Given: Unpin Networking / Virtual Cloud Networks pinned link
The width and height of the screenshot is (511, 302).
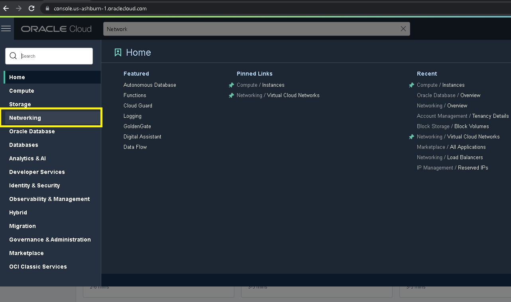Looking at the screenshot, I should coord(231,95).
